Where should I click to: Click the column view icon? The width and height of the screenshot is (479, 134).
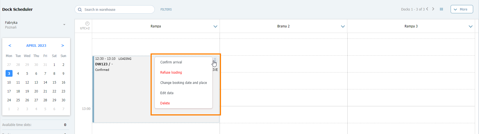(x=441, y=9)
